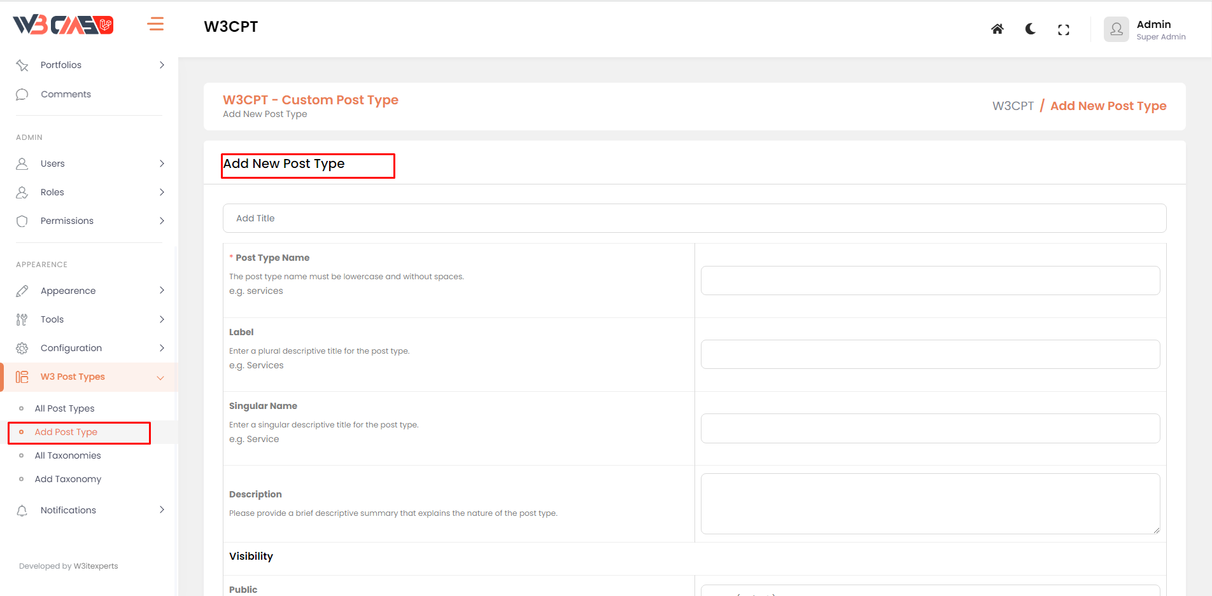Click the Notifications bell icon
Image resolution: width=1212 pixels, height=596 pixels.
[22, 510]
